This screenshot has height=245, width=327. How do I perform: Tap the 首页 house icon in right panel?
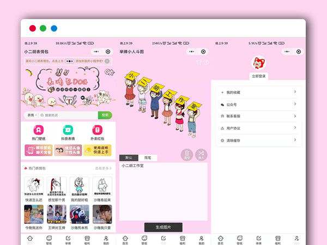click(x=221, y=238)
